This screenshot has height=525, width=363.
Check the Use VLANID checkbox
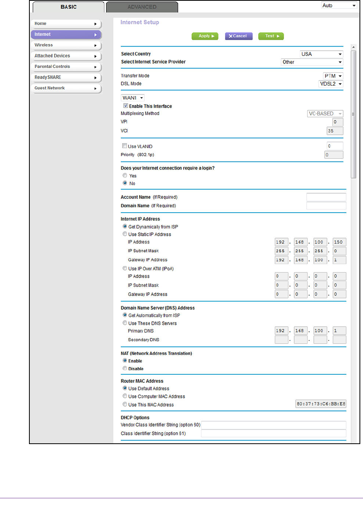click(124, 146)
